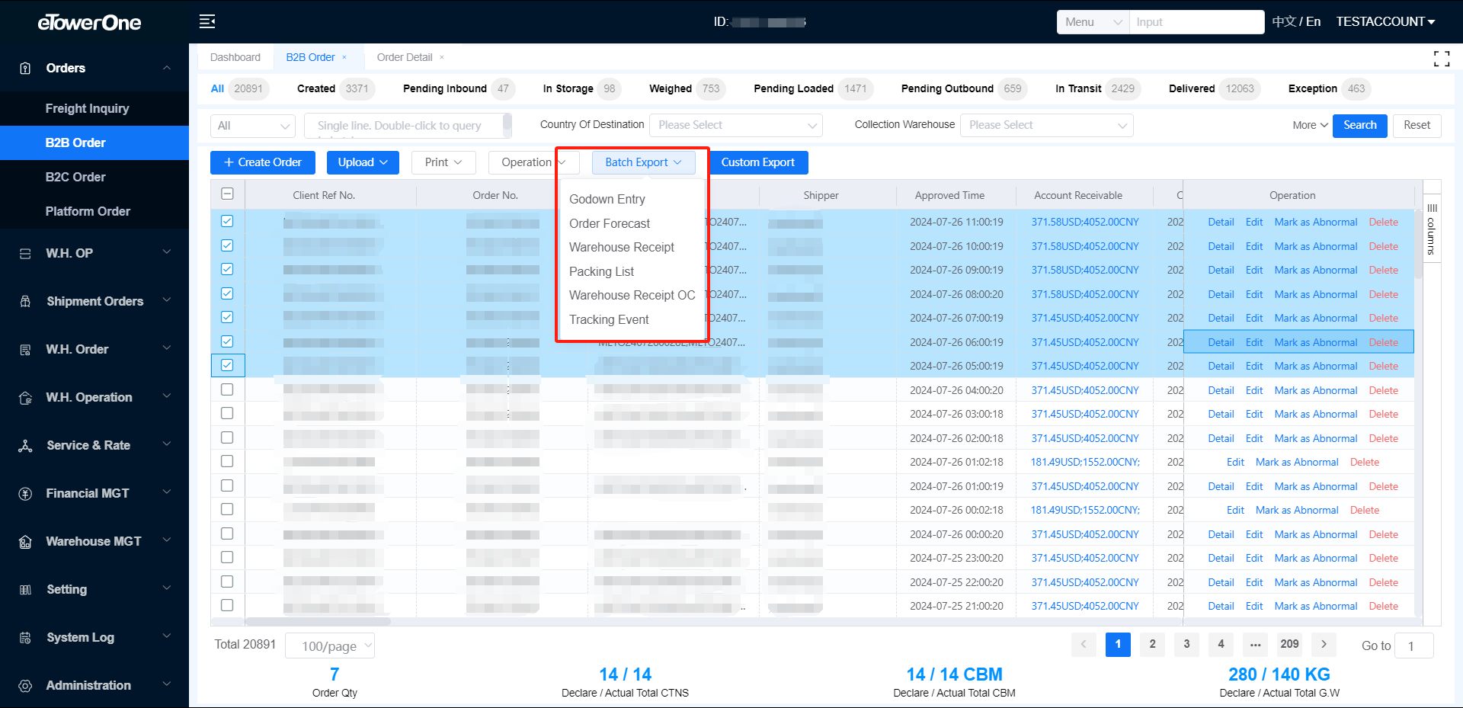The image size is (1463, 708).
Task: Check the 2024-07-26 03:00:18 row checkbox
Action: 227,413
